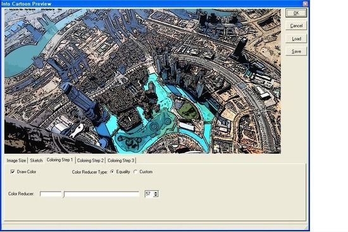The height and width of the screenshot is (232, 348).
Task: Open the Coloring Step 3 tab
Action: coord(121,161)
